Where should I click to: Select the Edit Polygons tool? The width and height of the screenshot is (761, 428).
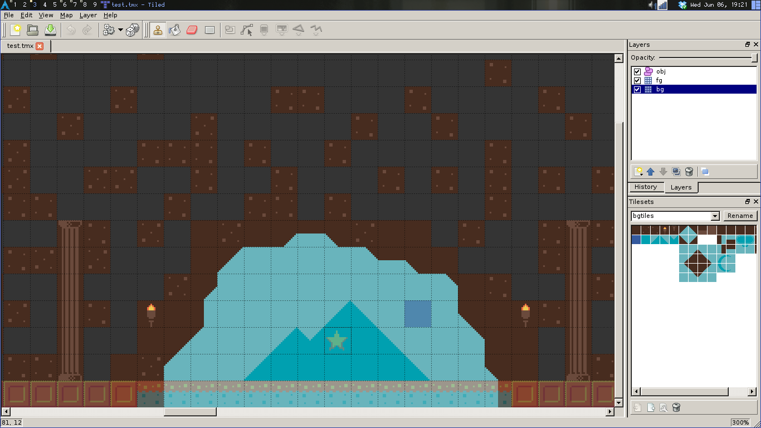(x=247, y=30)
